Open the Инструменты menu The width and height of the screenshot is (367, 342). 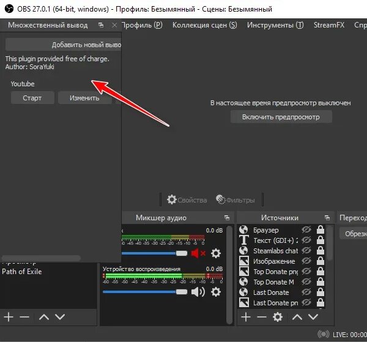275,25
